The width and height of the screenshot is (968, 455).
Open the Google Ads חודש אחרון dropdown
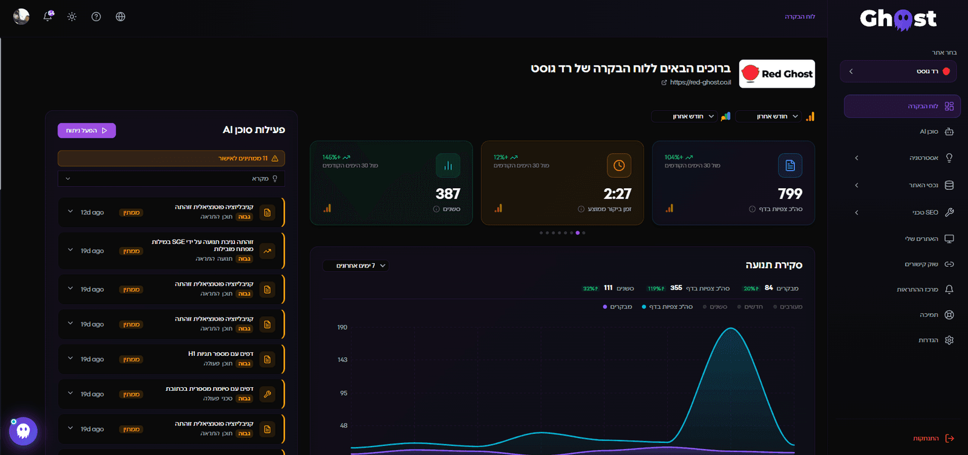(x=685, y=116)
